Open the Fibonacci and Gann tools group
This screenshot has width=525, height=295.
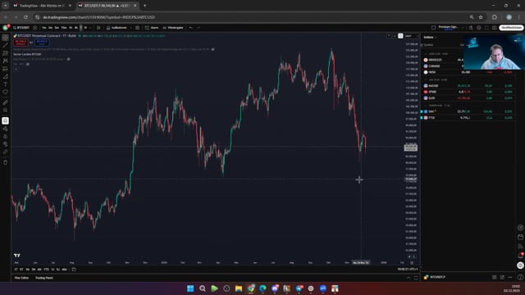point(6,53)
